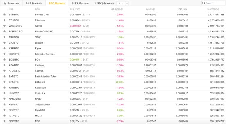
Task: Click NEO 24h low 0.001485
Action: pyautogui.click(x=183, y=121)
